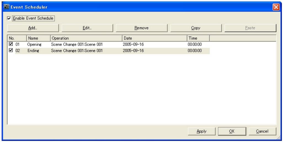Grab the window resize grip corner
Image resolution: width=283 pixels, height=142 pixels.
(x=278, y=138)
